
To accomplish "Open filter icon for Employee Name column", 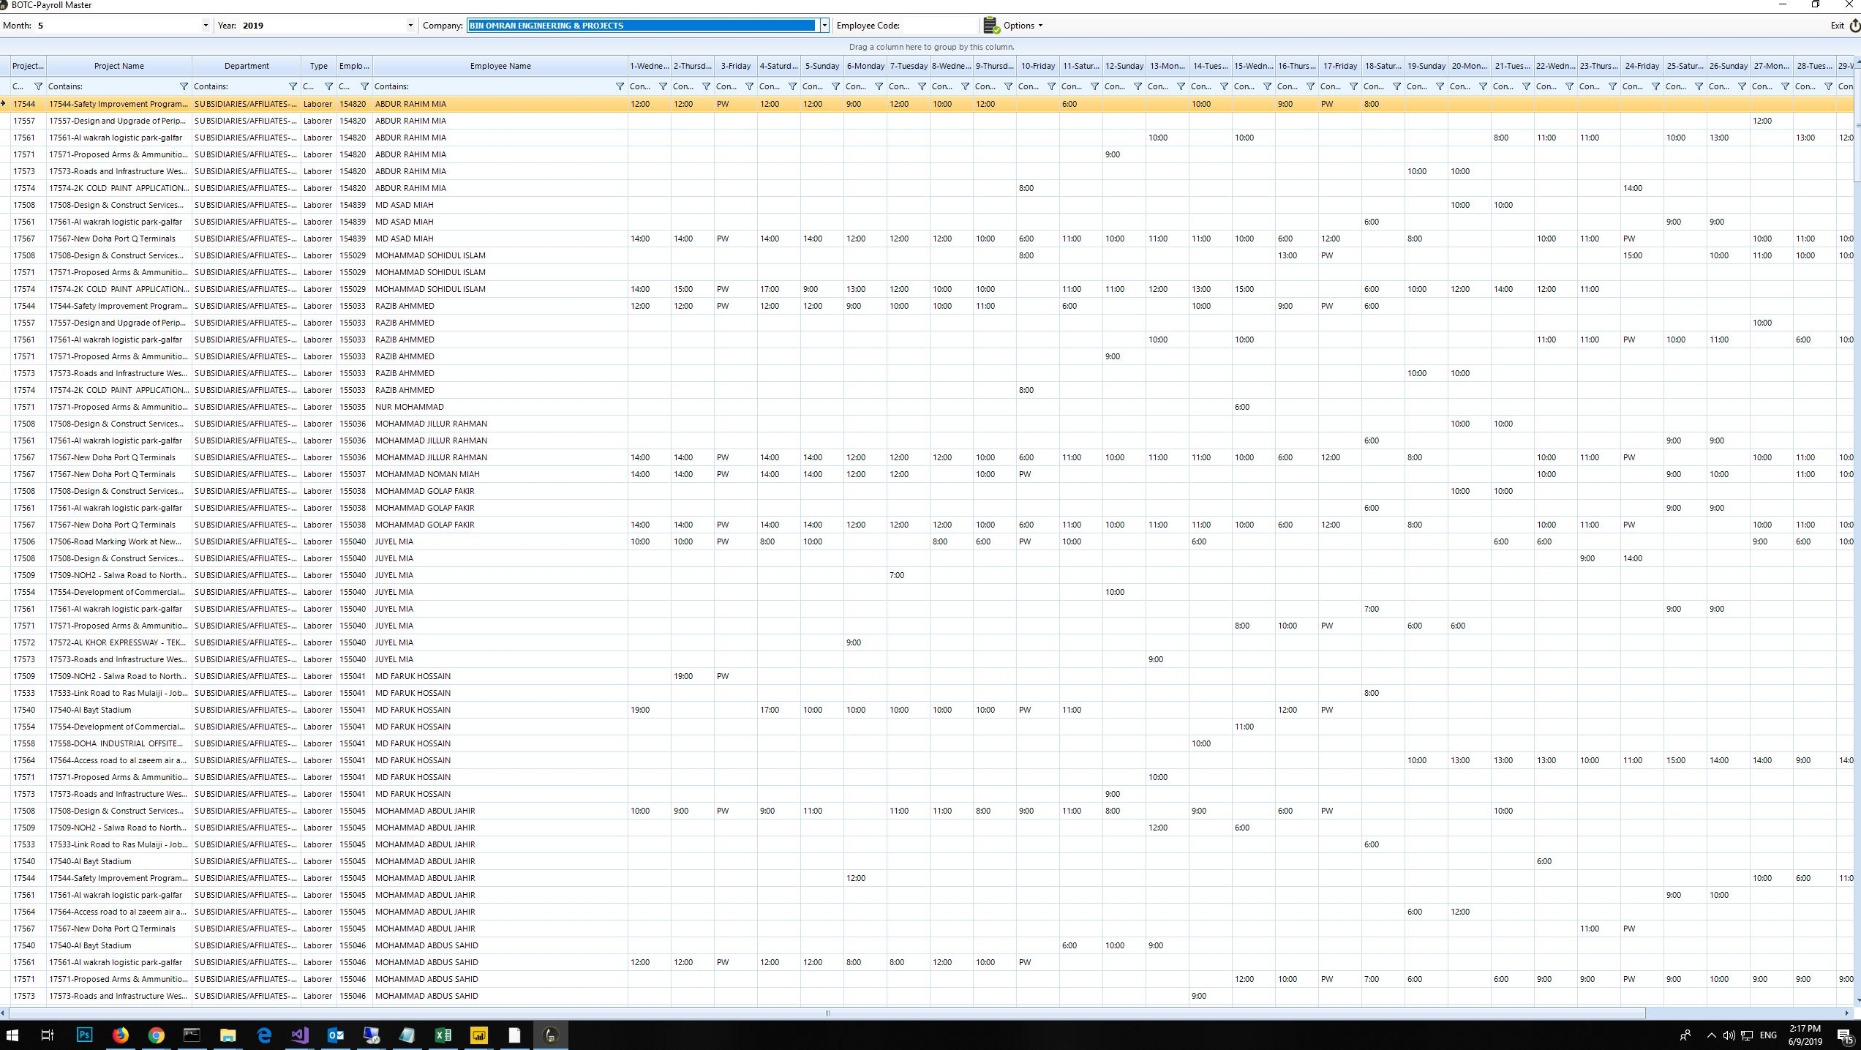I will click(x=620, y=86).
